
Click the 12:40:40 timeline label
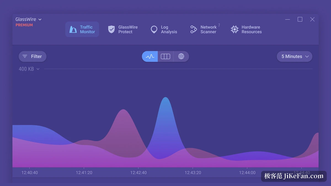point(30,172)
